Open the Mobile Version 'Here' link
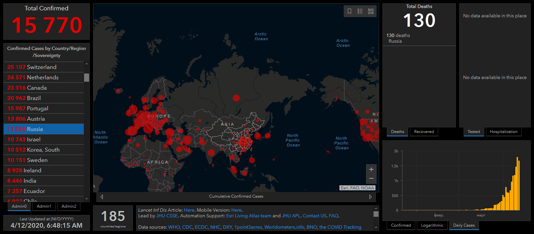 pos(236,210)
